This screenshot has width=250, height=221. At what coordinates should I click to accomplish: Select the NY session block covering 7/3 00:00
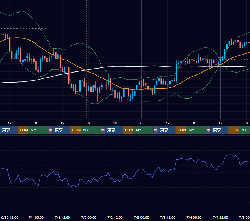[143, 130]
